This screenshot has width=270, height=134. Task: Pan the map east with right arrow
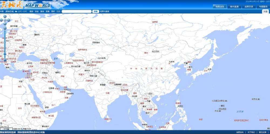click(9, 20)
